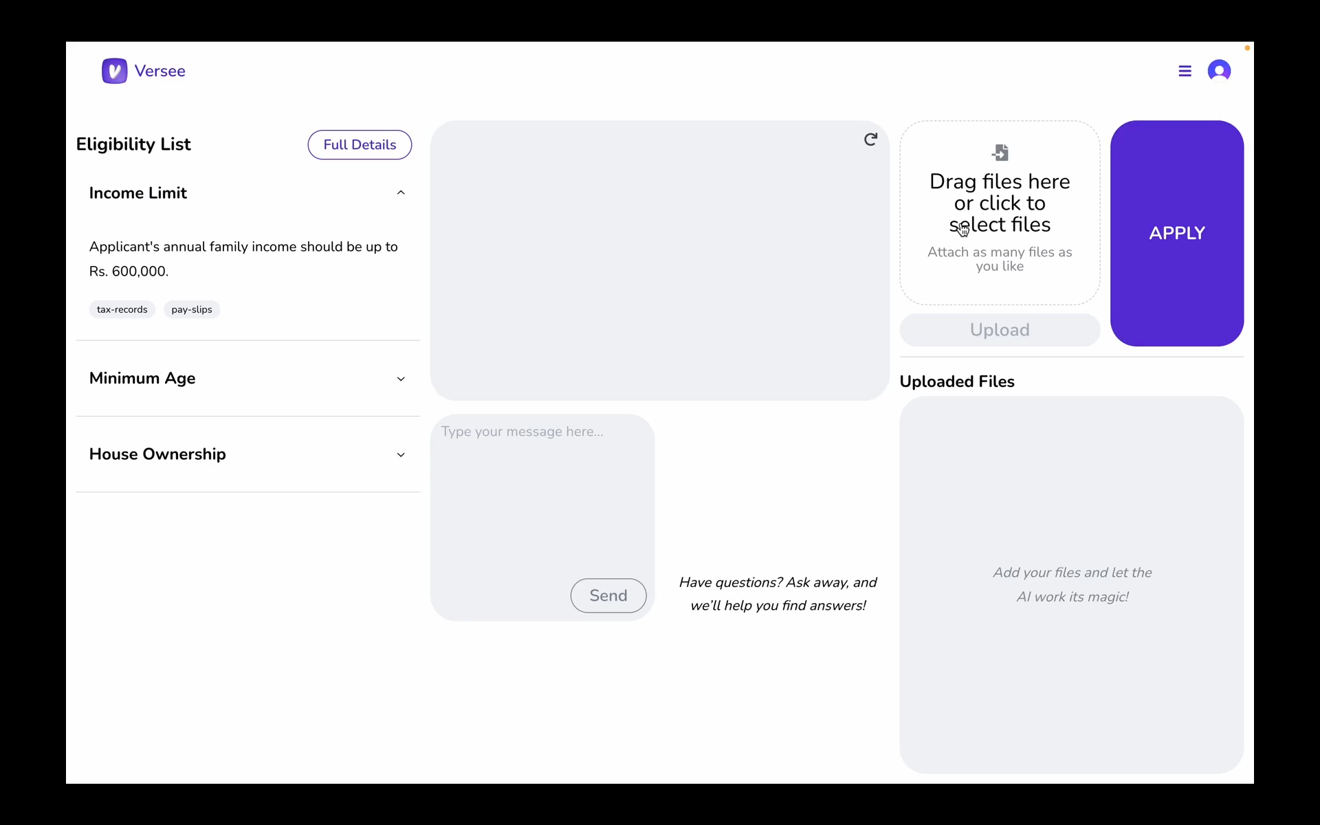The height and width of the screenshot is (825, 1320).
Task: Click the Minimum Age heading
Action: pos(142,378)
